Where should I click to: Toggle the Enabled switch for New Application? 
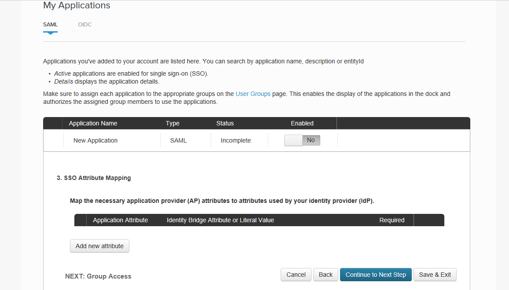[302, 140]
